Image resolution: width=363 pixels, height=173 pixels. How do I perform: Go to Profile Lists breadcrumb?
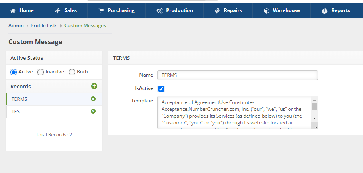coord(44,26)
